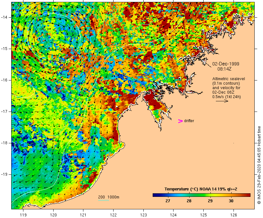
Task: Click the 122 longitude axis label
Action: point(113,215)
